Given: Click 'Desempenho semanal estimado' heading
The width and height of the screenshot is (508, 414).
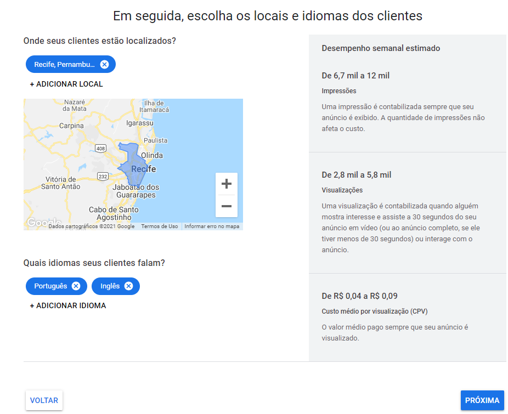Looking at the screenshot, I should (x=381, y=48).
